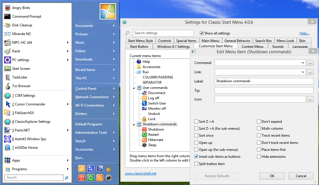Check Sort once option
The width and height of the screenshot is (319, 185).
coord(196,135)
